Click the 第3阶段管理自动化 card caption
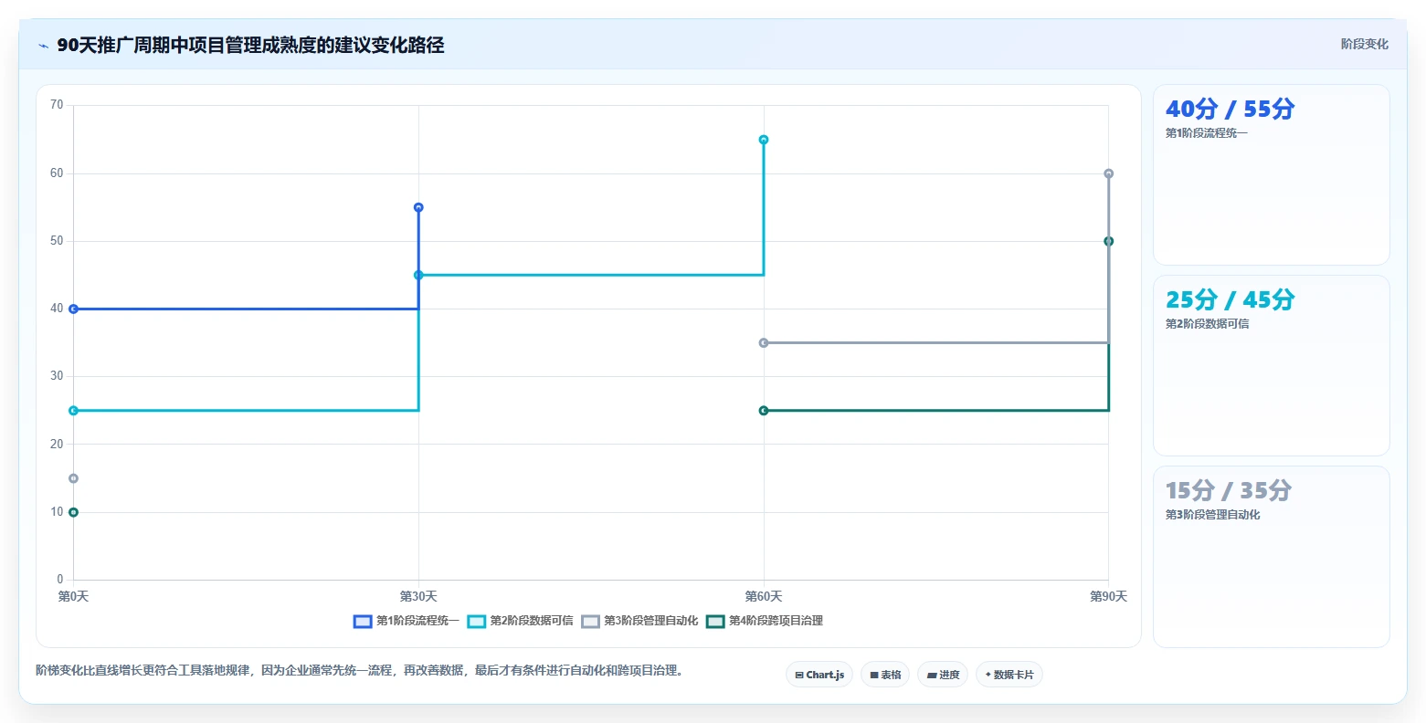Screen dimensions: 1426x723 (1212, 515)
